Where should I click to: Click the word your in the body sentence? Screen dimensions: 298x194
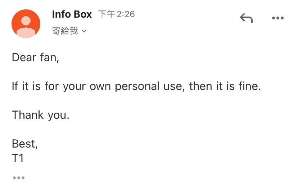coord(74,87)
